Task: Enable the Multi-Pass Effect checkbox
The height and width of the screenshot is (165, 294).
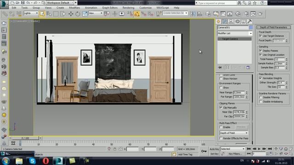Action: click(221, 127)
